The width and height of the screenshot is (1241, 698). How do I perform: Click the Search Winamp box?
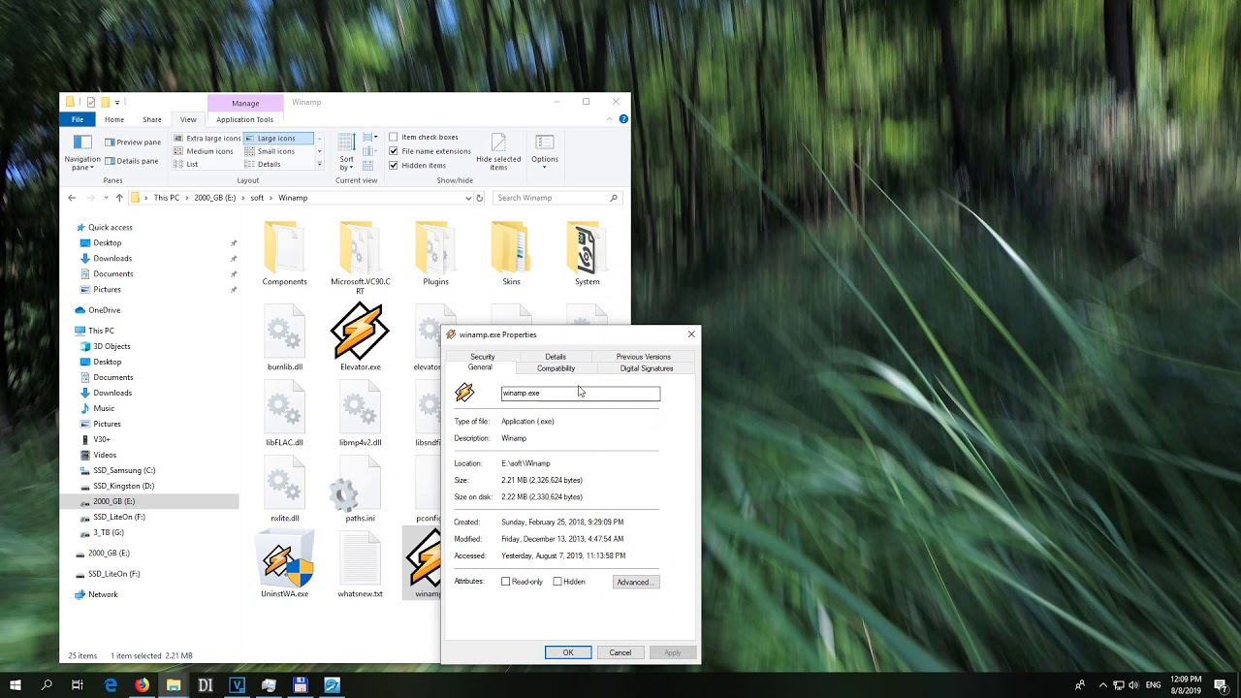[x=557, y=198]
